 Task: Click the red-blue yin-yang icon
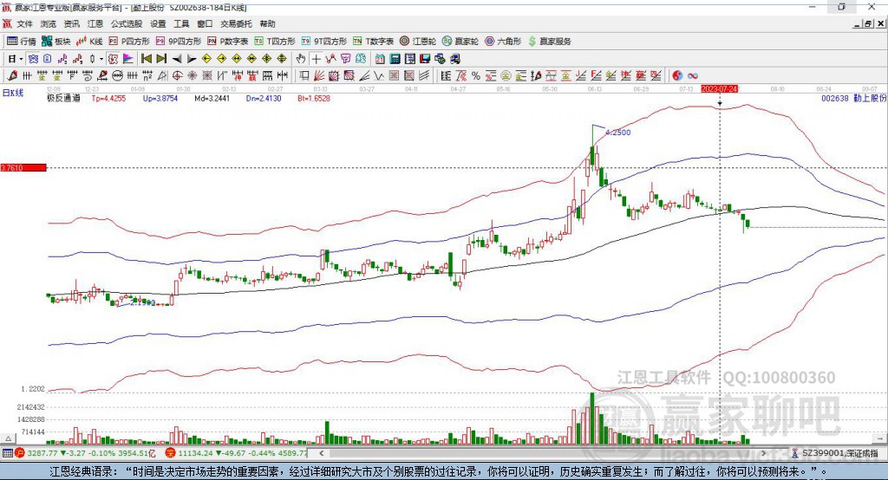[x=677, y=75]
